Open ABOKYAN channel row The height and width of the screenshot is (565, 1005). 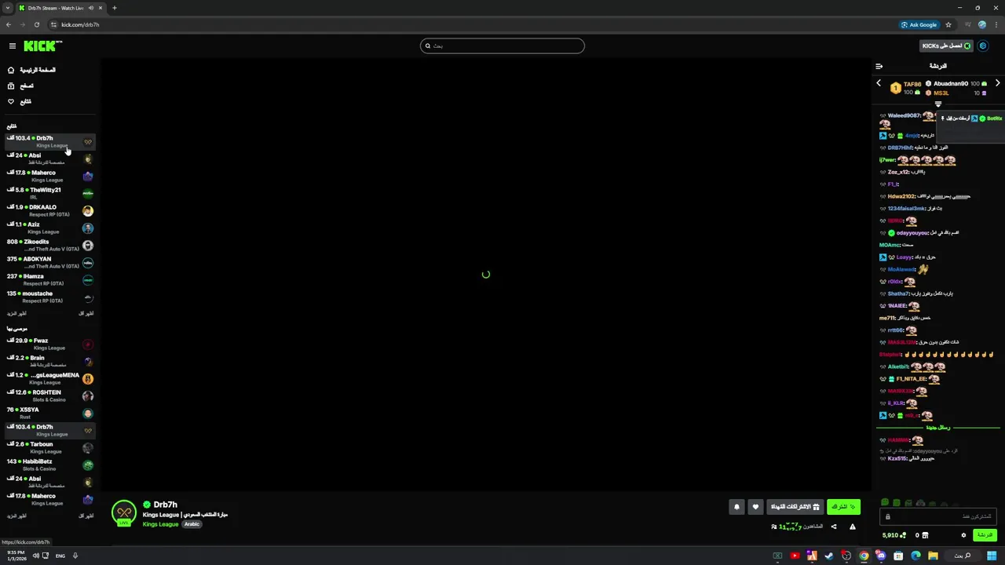coord(49,262)
